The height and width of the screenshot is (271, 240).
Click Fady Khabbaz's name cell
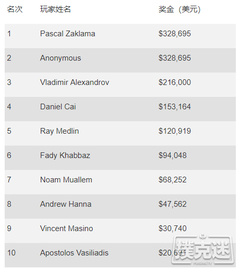(65, 155)
